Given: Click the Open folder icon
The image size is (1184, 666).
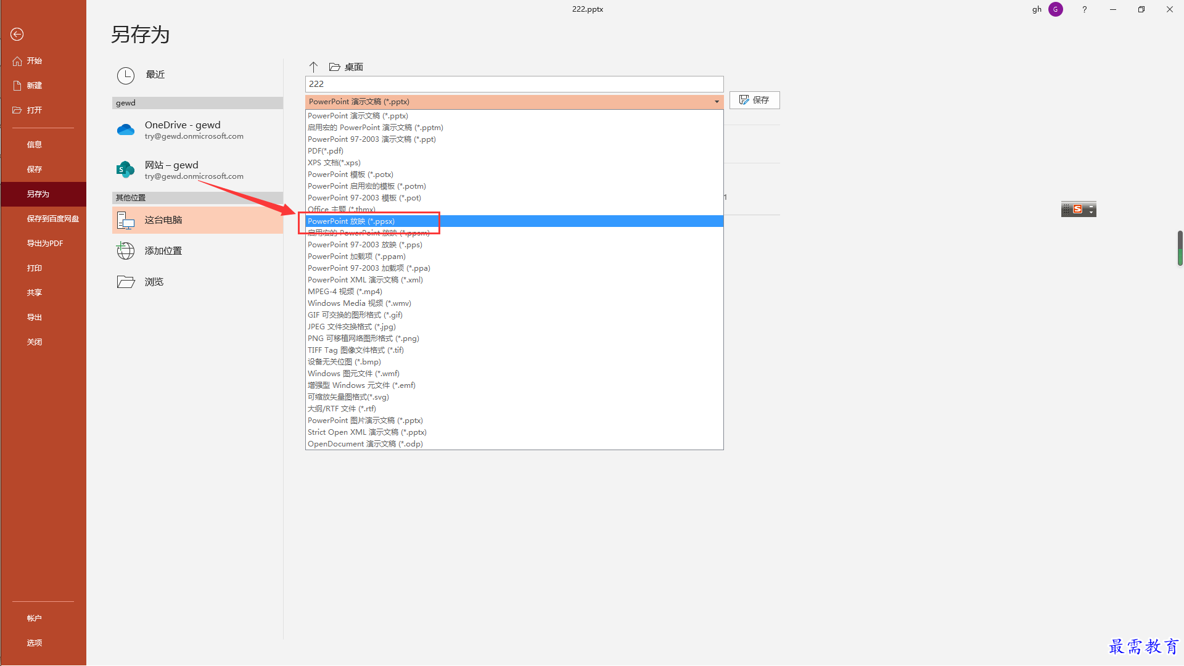Looking at the screenshot, I should point(17,110).
